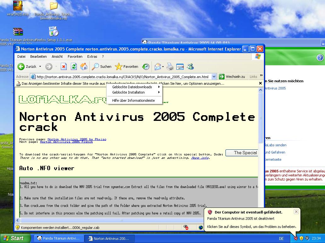Open the Extras menu
The height and width of the screenshot is (243, 325).
92,57
